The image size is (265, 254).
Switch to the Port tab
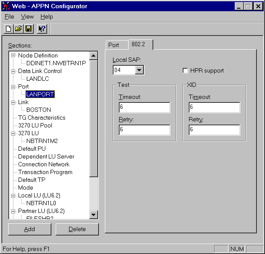click(114, 45)
